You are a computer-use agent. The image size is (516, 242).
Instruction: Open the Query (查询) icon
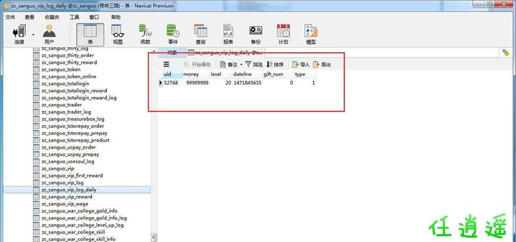[x=201, y=35]
